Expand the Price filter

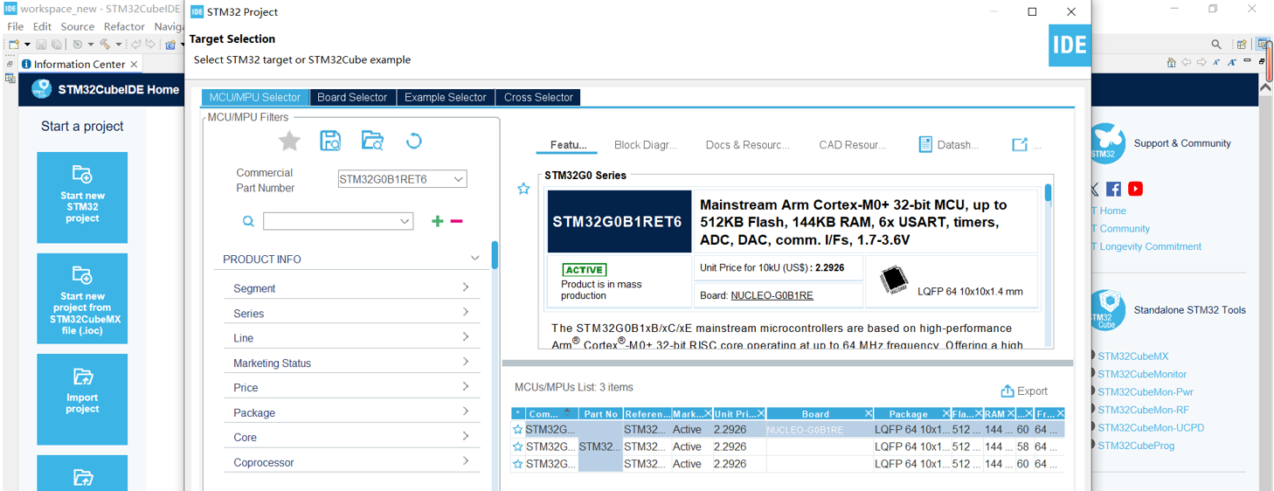465,386
